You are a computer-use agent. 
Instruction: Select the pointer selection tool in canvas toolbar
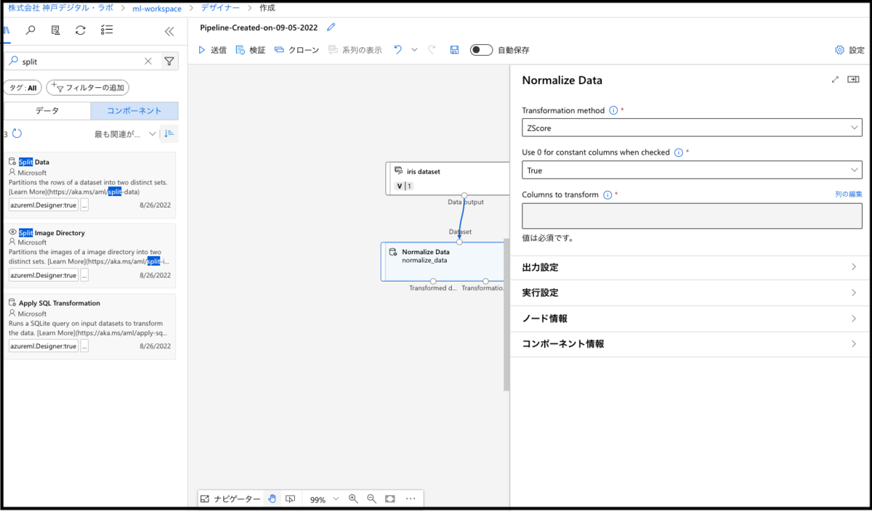tap(290, 499)
